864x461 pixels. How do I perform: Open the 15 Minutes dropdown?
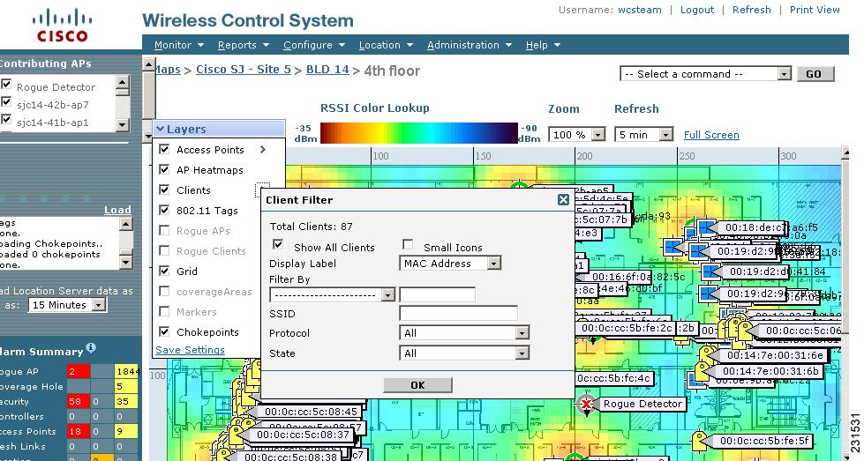[67, 305]
